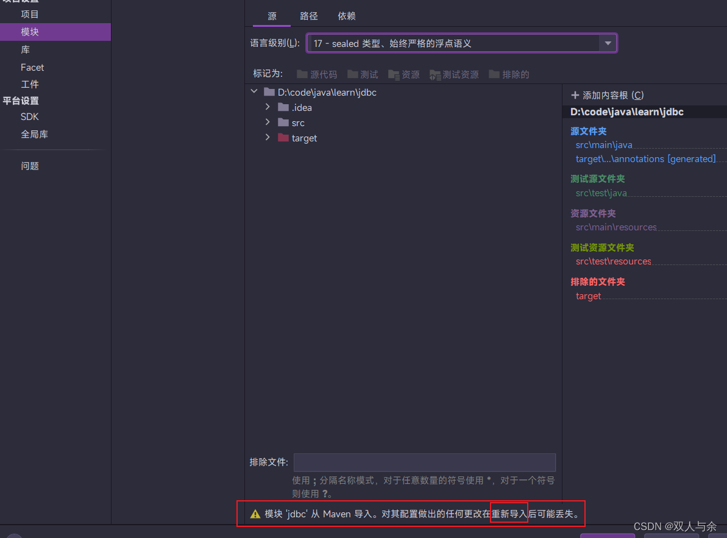Switch to the 依赖 tab
This screenshot has width=727, height=538.
(x=346, y=16)
